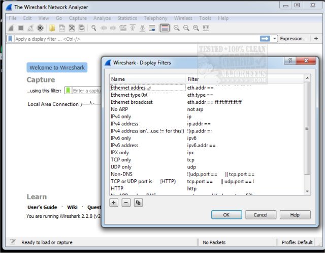This screenshot has height=253, width=325.
Task: Remove selected filter with minus button
Action: (126, 203)
